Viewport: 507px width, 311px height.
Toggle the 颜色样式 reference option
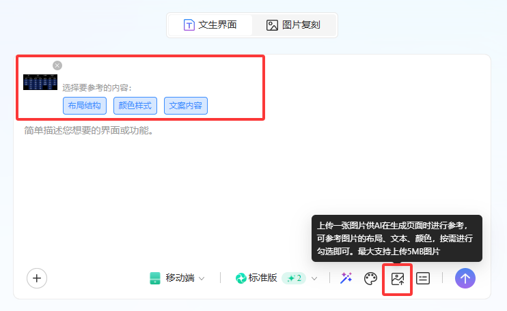[x=135, y=106]
